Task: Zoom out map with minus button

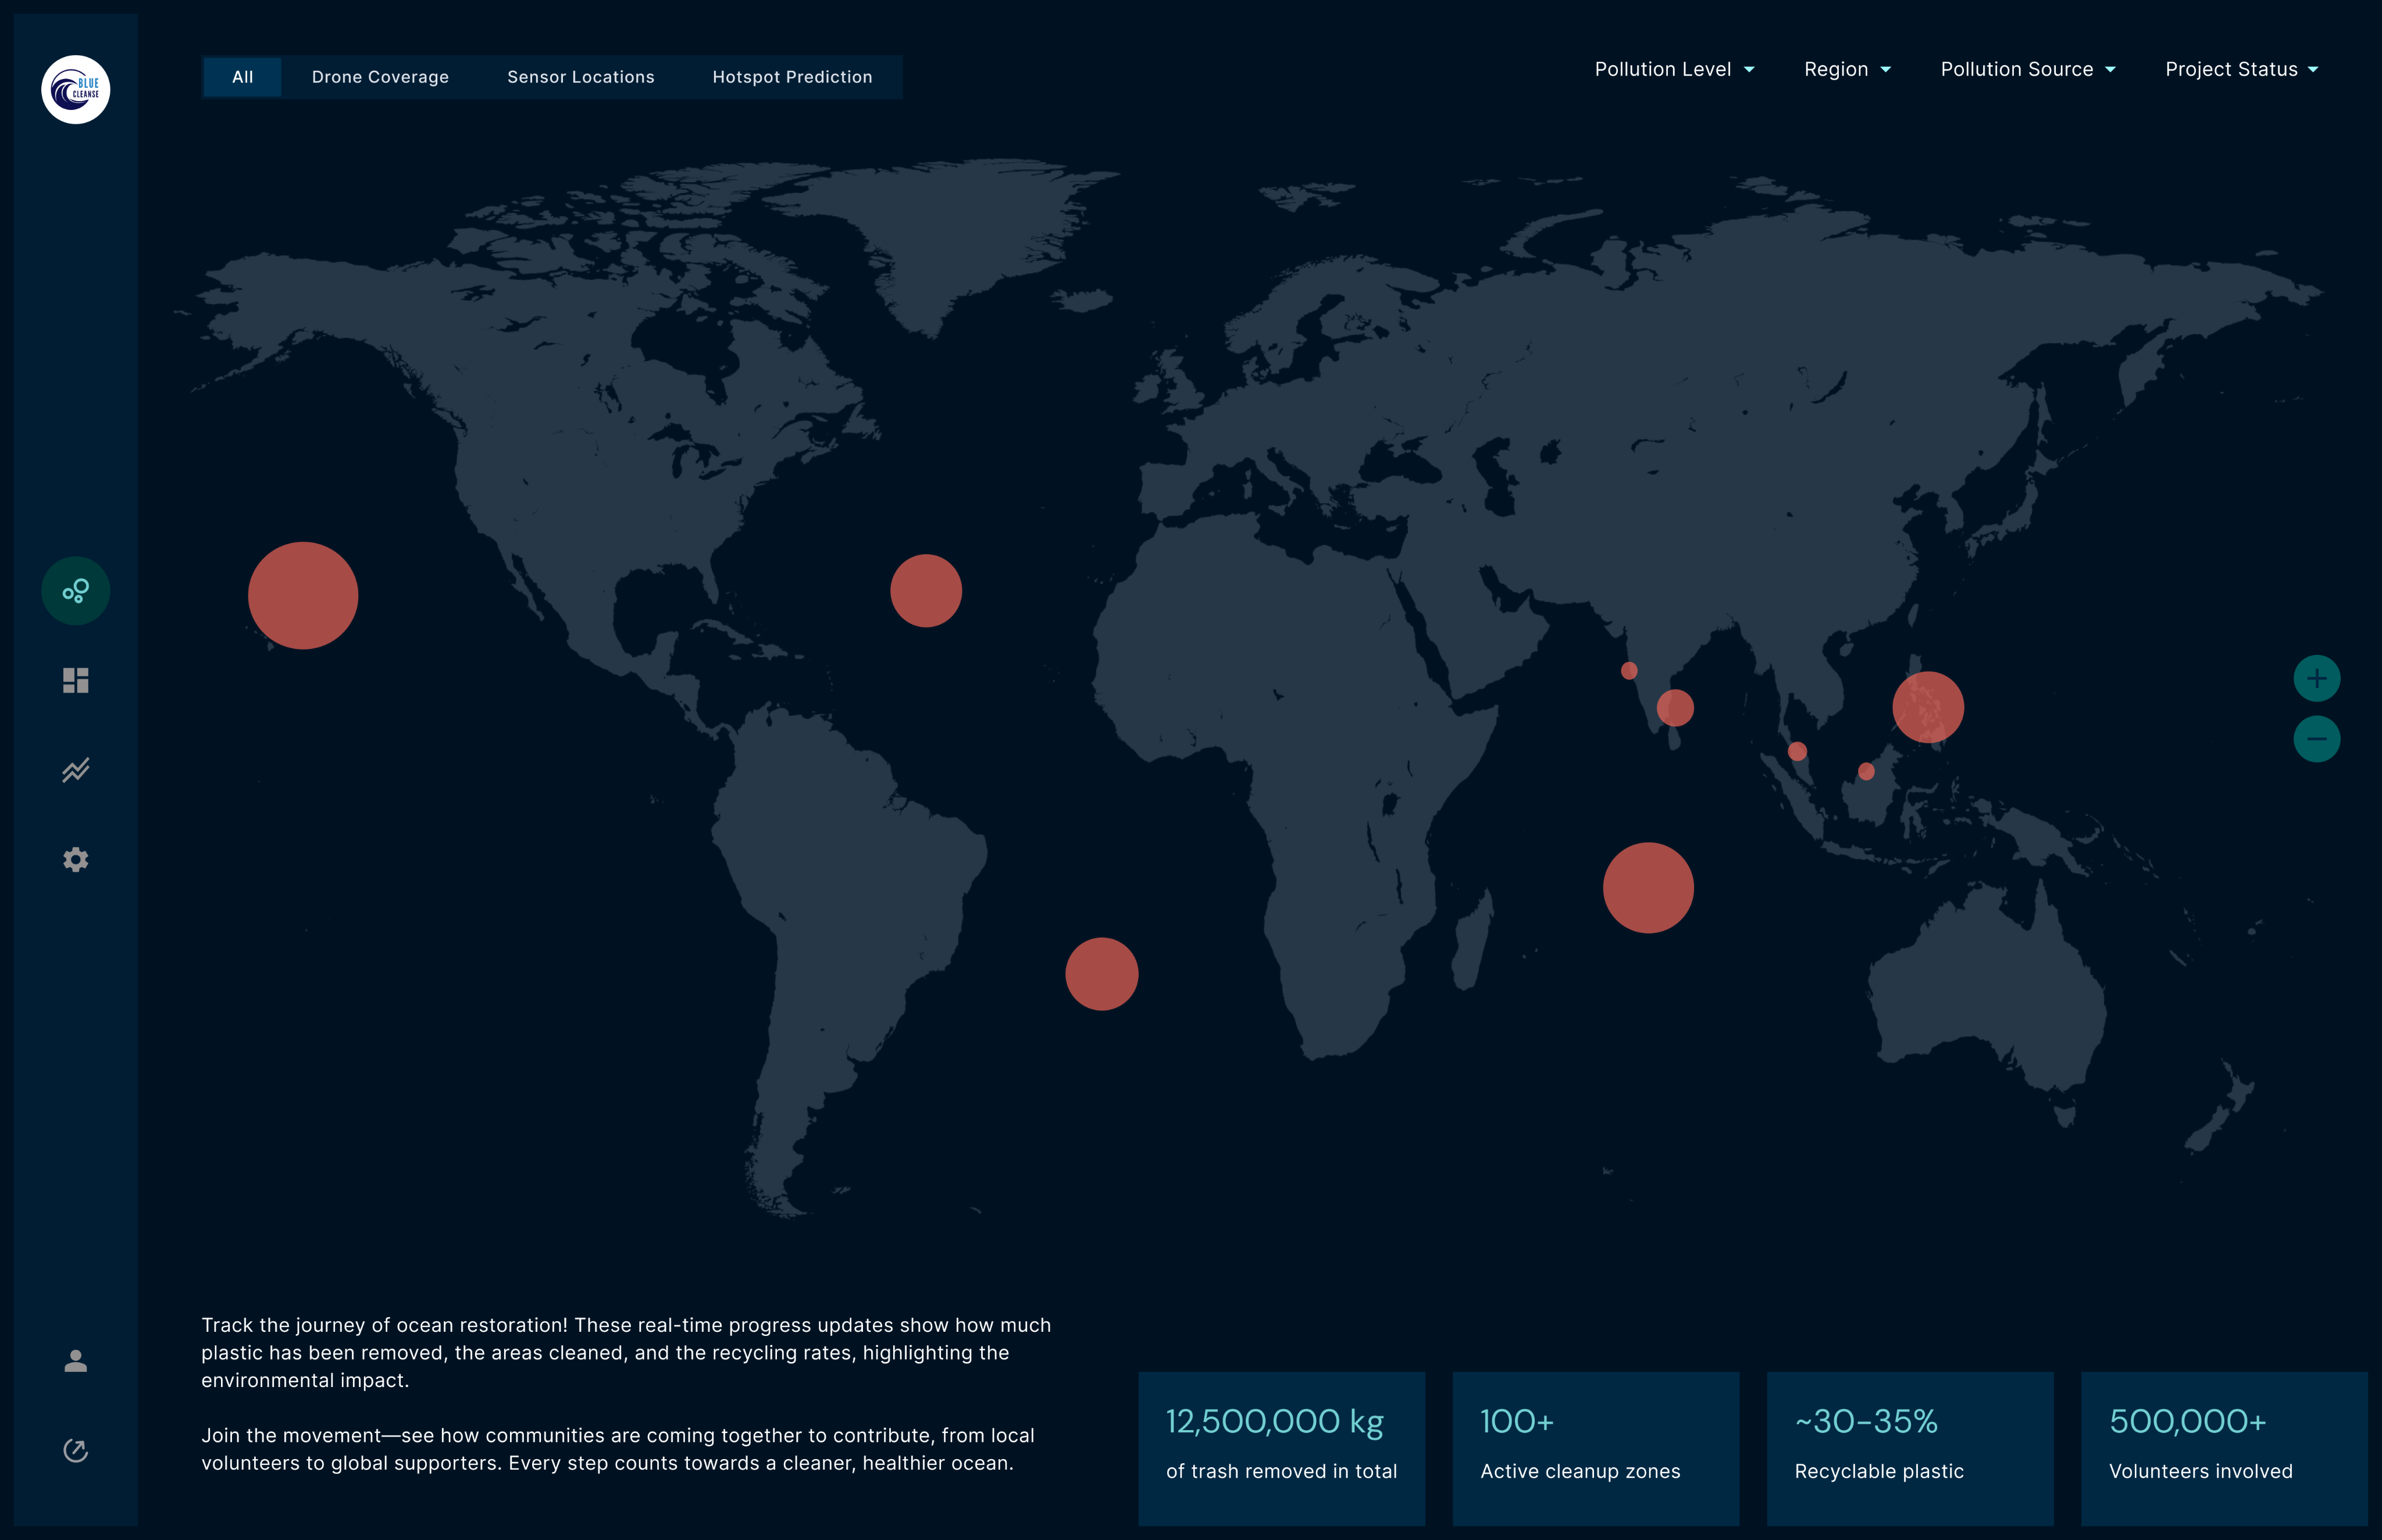Action: tap(2316, 739)
